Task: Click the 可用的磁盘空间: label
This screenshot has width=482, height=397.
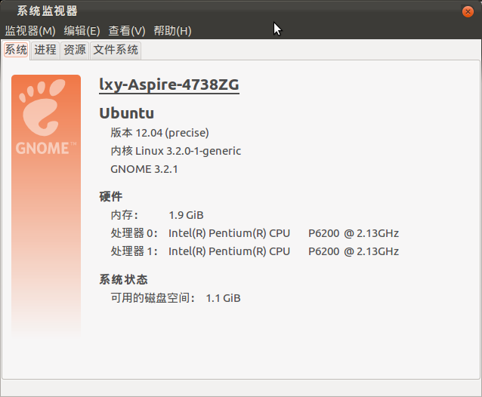Action: 153,298
